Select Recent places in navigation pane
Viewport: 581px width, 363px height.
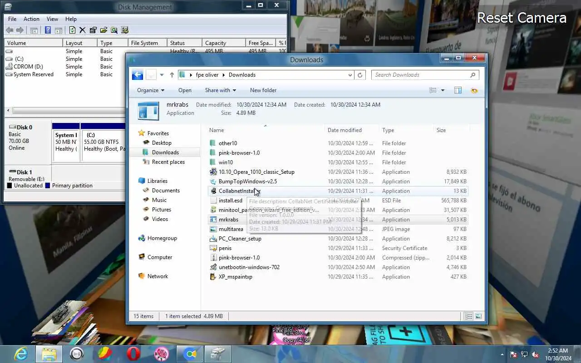(168, 162)
